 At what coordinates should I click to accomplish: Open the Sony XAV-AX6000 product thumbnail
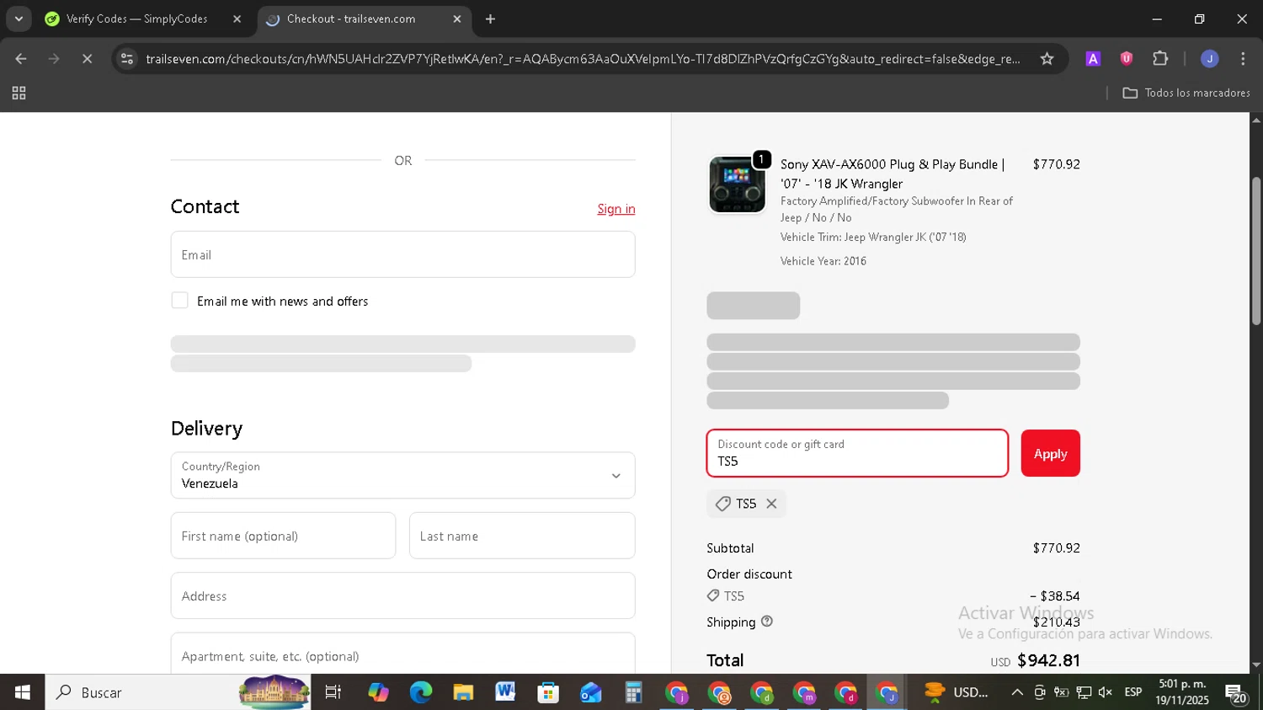click(737, 184)
